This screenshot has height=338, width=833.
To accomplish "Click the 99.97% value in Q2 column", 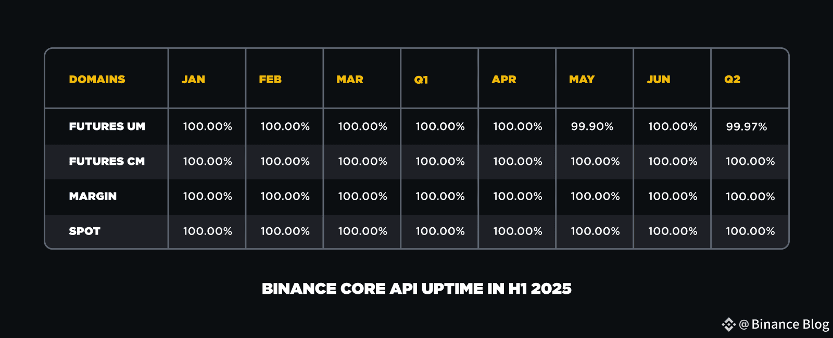I will coord(747,126).
